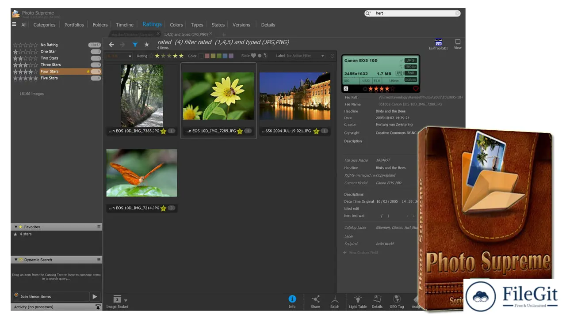Click the star badge on IMG_7289.JPG
566x318 pixels.
[240, 131]
